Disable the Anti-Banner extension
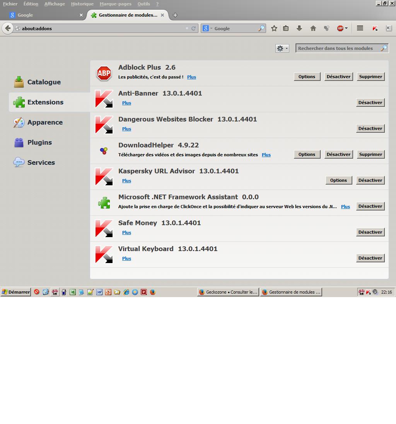The height and width of the screenshot is (424, 396). coord(370,103)
